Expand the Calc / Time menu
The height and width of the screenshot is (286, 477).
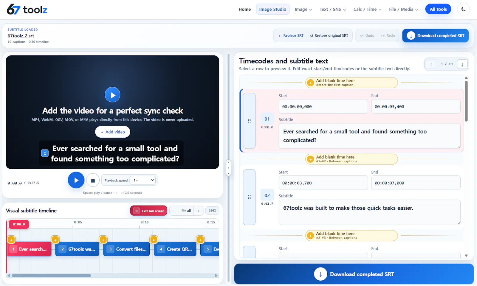tap(367, 9)
